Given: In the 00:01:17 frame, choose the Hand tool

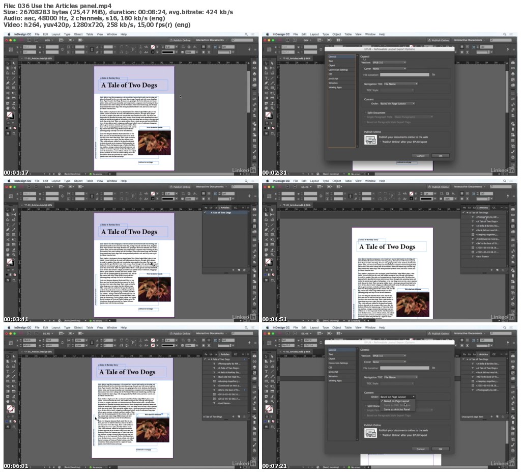Looking at the screenshot, I should click(x=7, y=108).
